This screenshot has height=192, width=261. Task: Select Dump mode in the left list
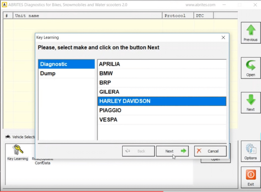[66, 74]
